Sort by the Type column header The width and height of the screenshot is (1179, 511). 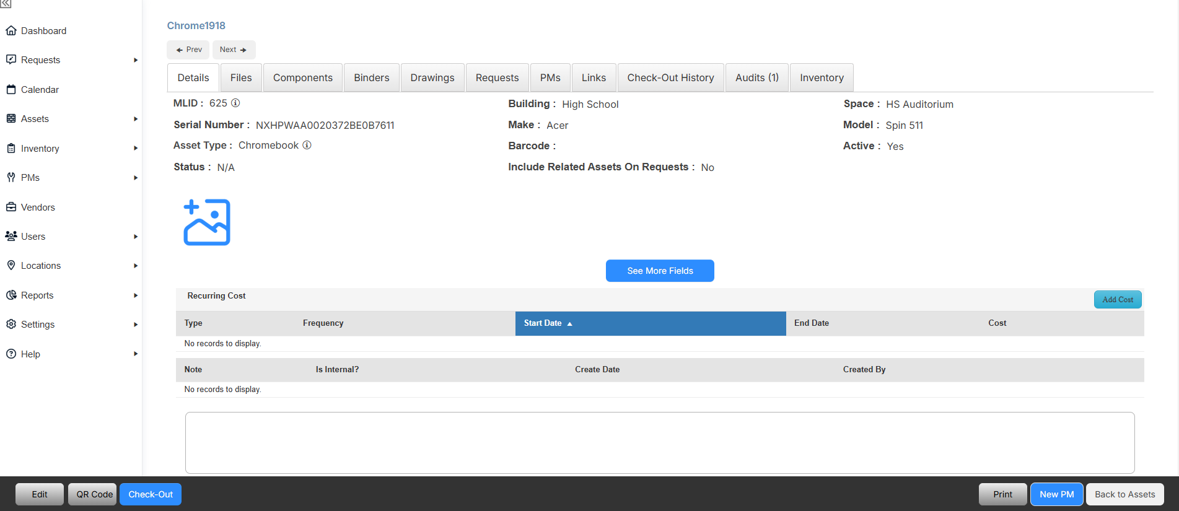[x=193, y=323]
